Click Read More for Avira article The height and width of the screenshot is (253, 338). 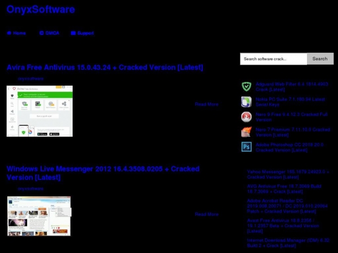point(207,104)
